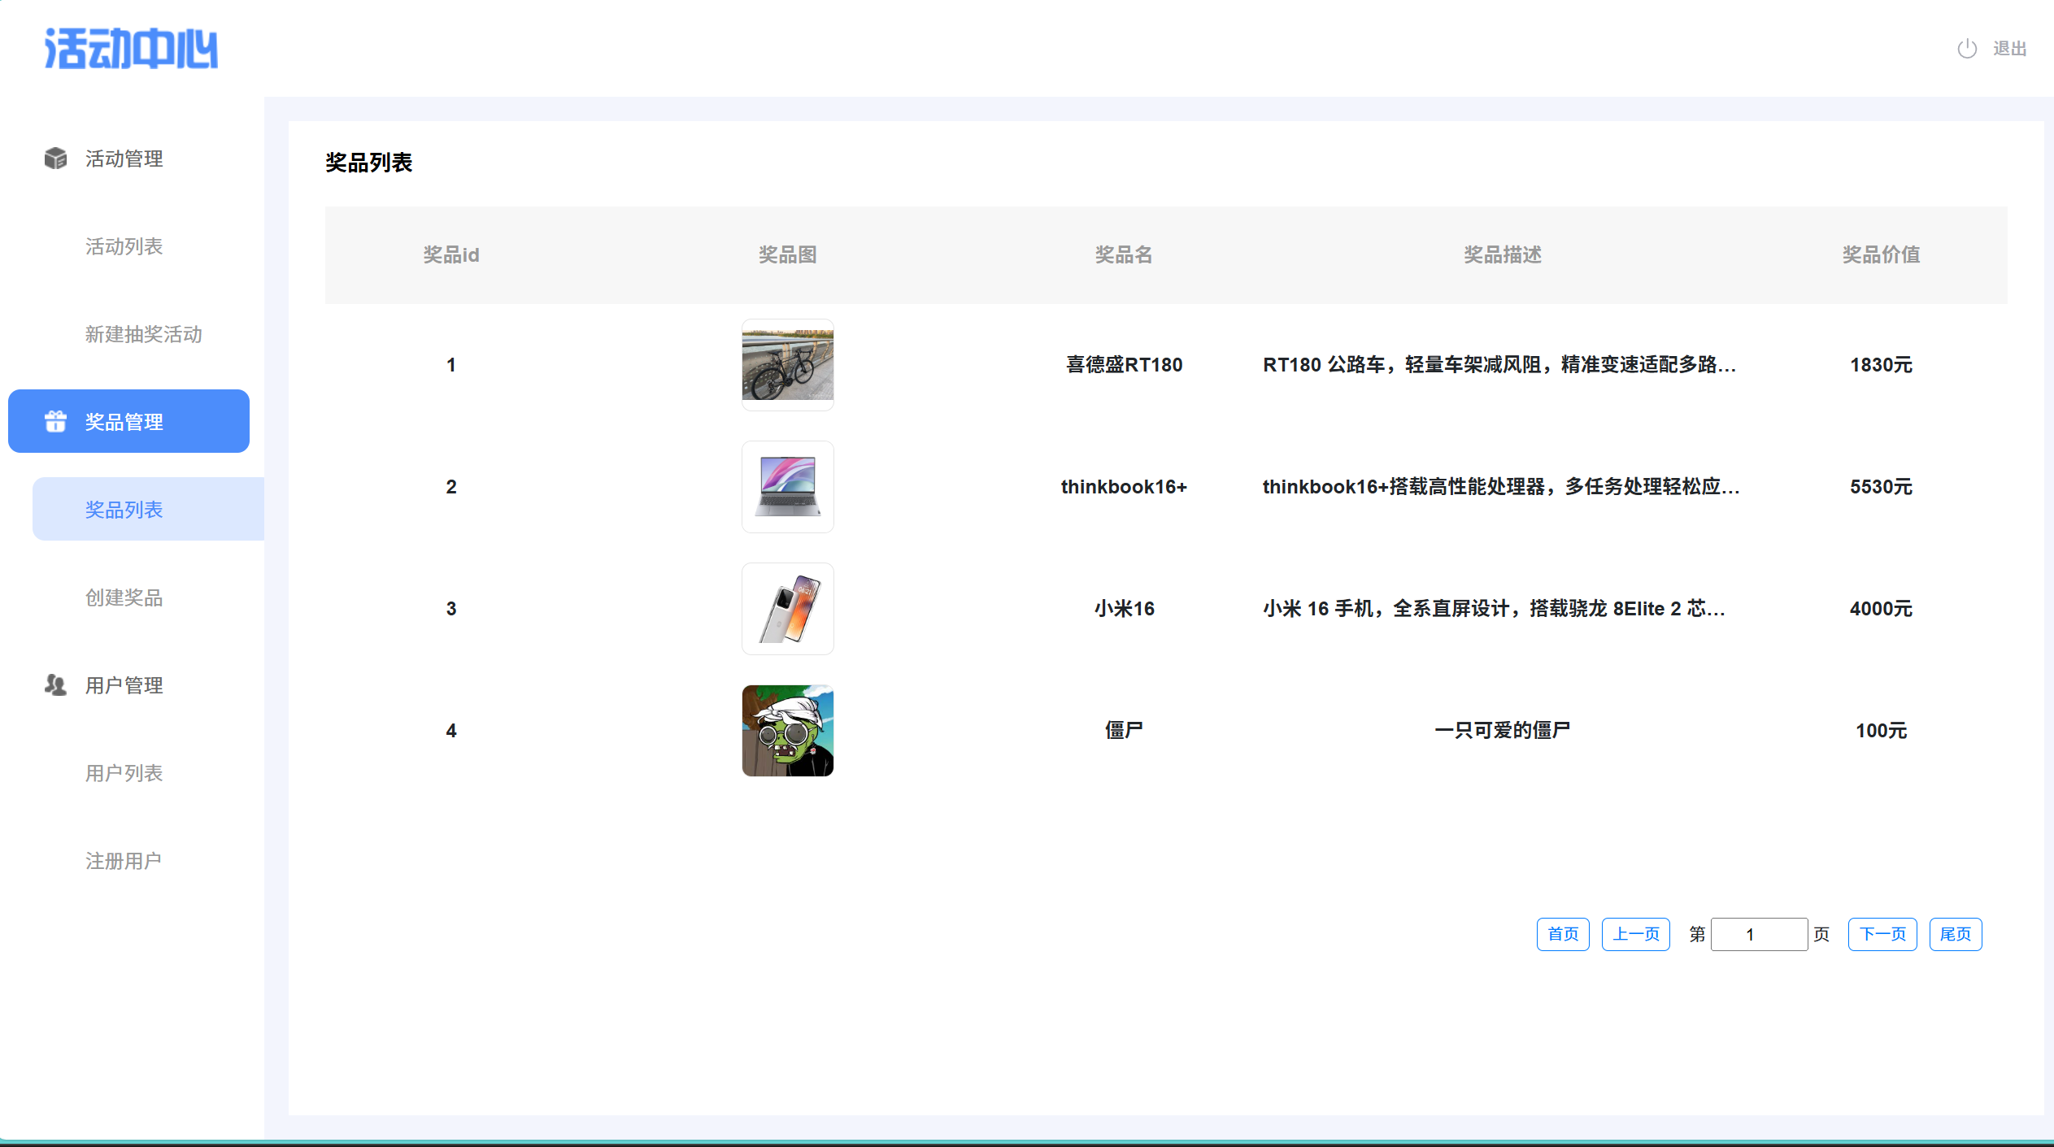Go to 创建奖品 page
The height and width of the screenshot is (1147, 2054).
124,597
